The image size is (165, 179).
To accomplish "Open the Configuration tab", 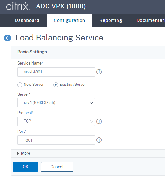I will click(x=69, y=20).
